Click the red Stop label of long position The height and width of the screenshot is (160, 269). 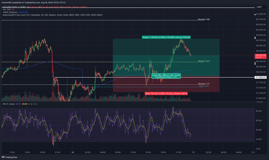tap(166, 93)
